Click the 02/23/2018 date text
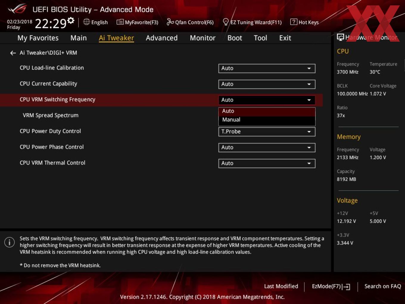This screenshot has height=304, width=405. (20, 21)
